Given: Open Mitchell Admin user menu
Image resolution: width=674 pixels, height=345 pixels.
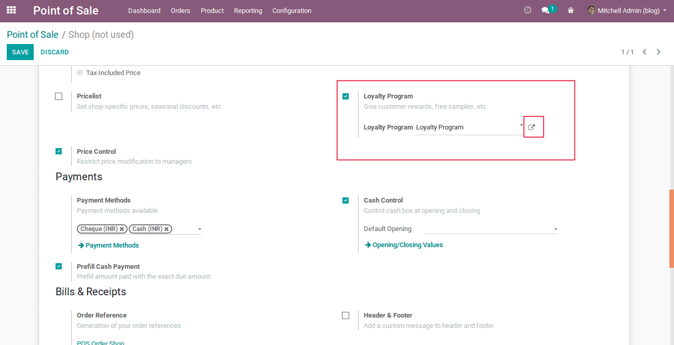Looking at the screenshot, I should [x=627, y=10].
